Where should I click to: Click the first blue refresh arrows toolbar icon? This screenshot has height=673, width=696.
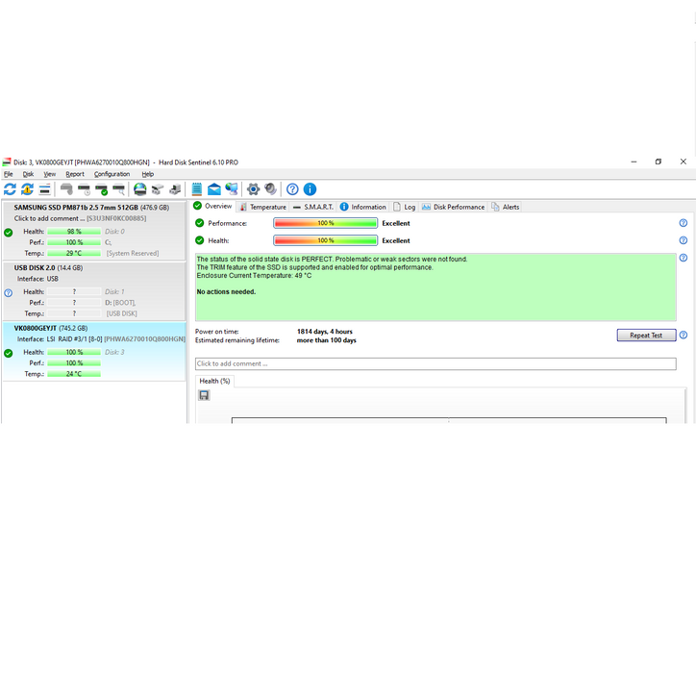pos(10,189)
